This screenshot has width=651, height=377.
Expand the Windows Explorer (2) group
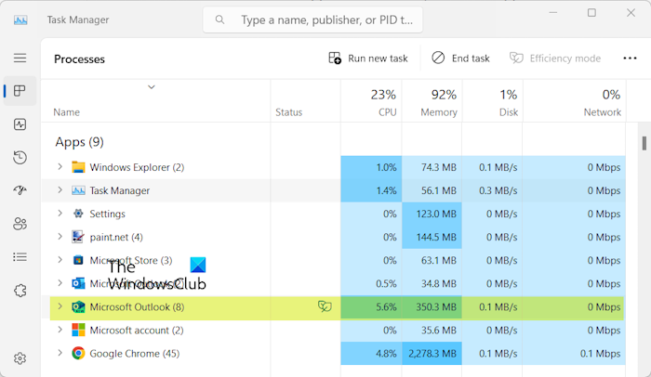point(60,167)
